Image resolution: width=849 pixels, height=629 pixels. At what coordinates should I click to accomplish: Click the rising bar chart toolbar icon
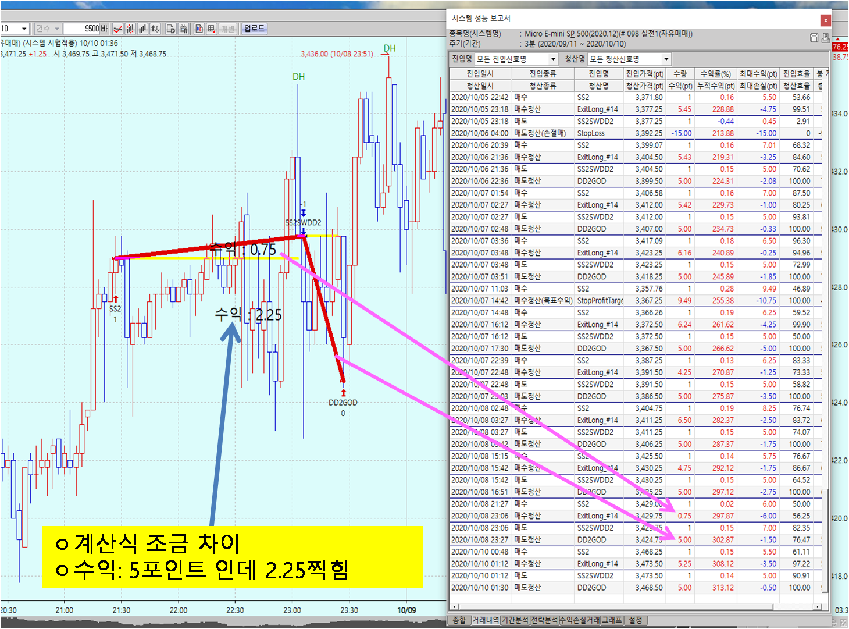(x=142, y=29)
